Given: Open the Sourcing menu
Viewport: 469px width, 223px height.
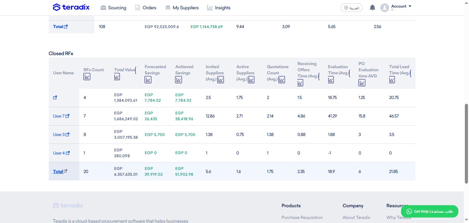Looking at the screenshot, I should click(x=113, y=8).
